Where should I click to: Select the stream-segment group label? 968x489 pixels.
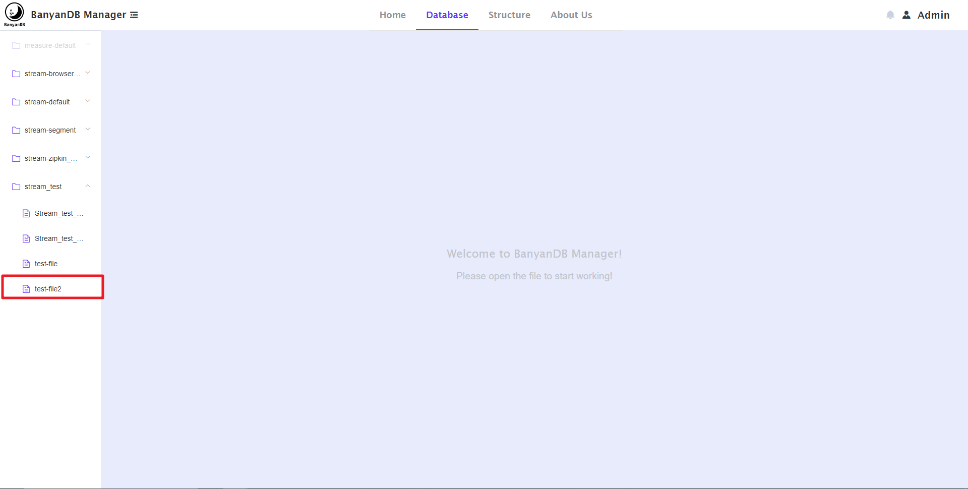50,130
